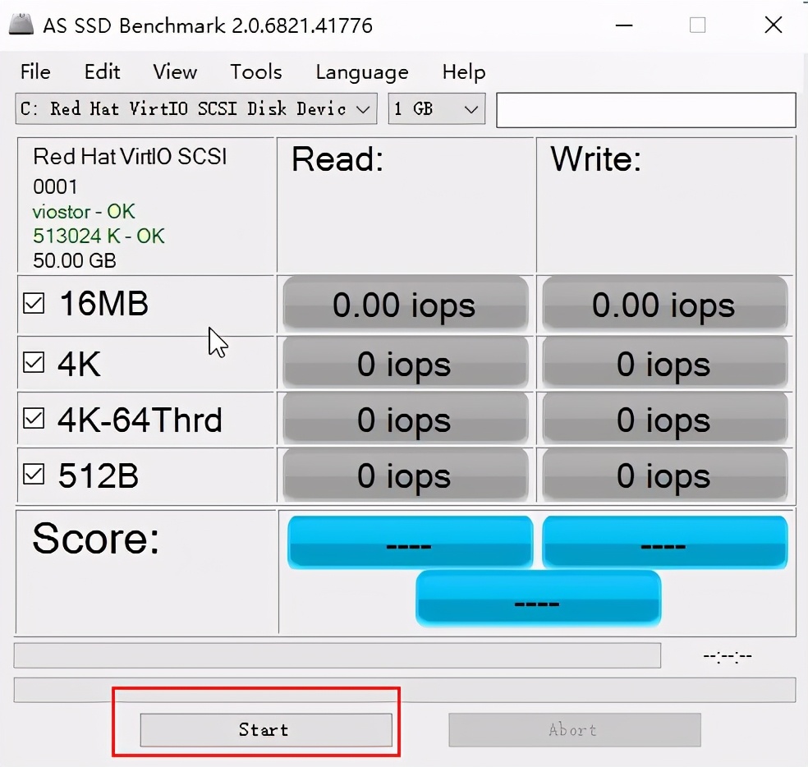
Task: Click the 4K-64Thrd write result box
Action: (x=665, y=419)
